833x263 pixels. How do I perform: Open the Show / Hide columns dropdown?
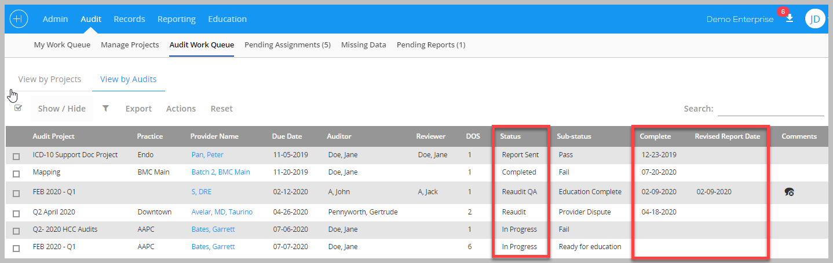pyautogui.click(x=62, y=109)
